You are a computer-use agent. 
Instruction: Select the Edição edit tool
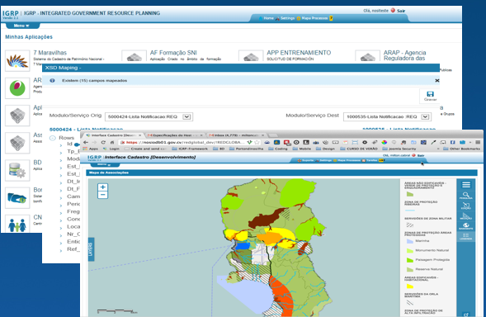[x=466, y=206]
